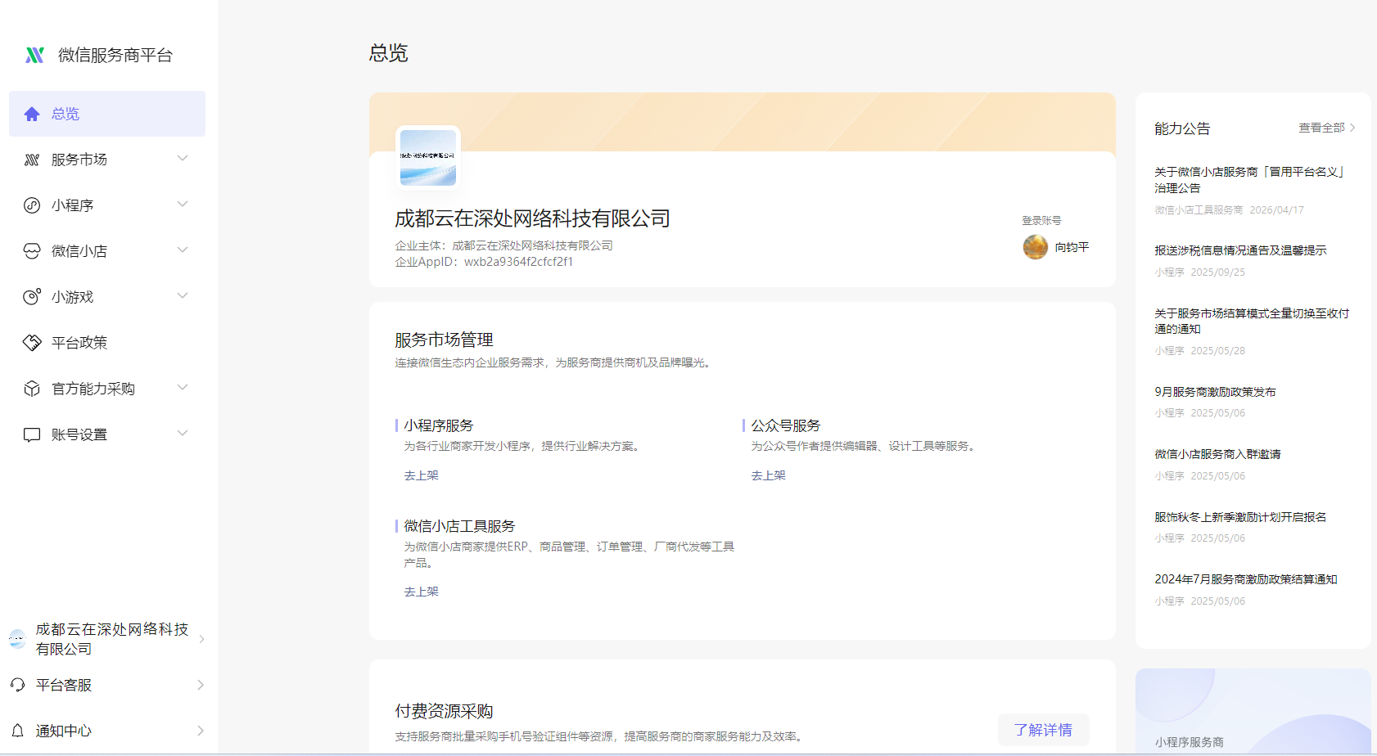Click the 付费资源采购 section title
1377x756 pixels.
(444, 711)
